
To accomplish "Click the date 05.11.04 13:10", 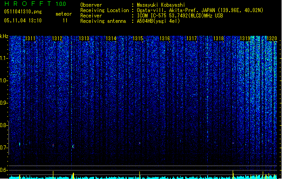I will click(x=23, y=21).
